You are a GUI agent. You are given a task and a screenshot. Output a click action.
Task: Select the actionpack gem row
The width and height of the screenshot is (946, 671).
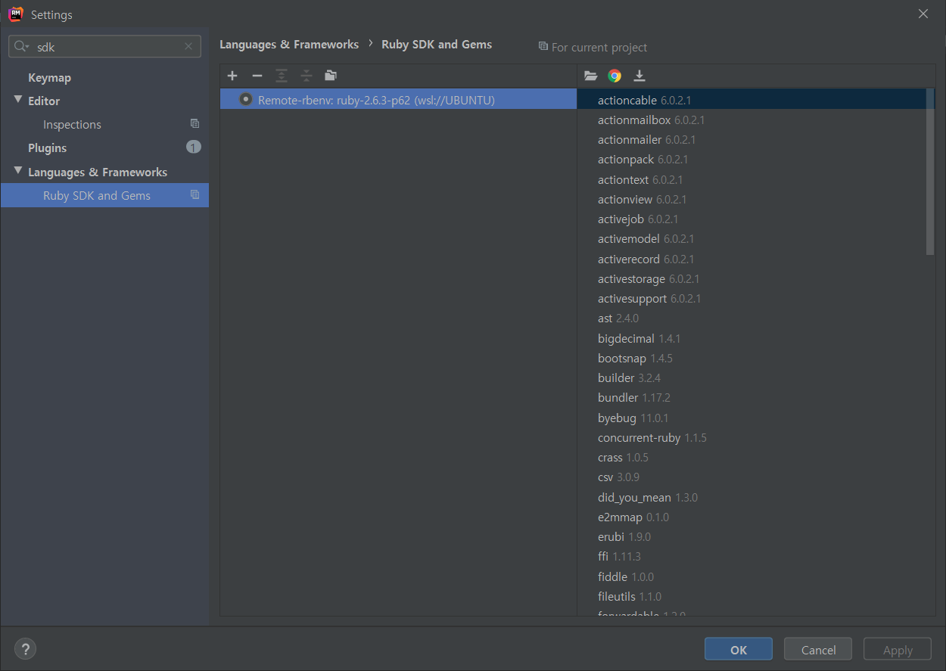756,160
